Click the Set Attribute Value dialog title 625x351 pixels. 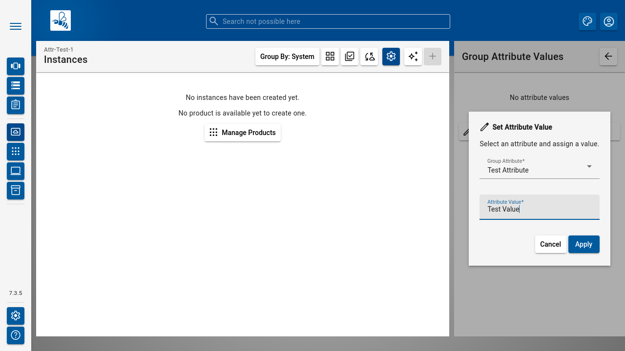tap(522, 127)
